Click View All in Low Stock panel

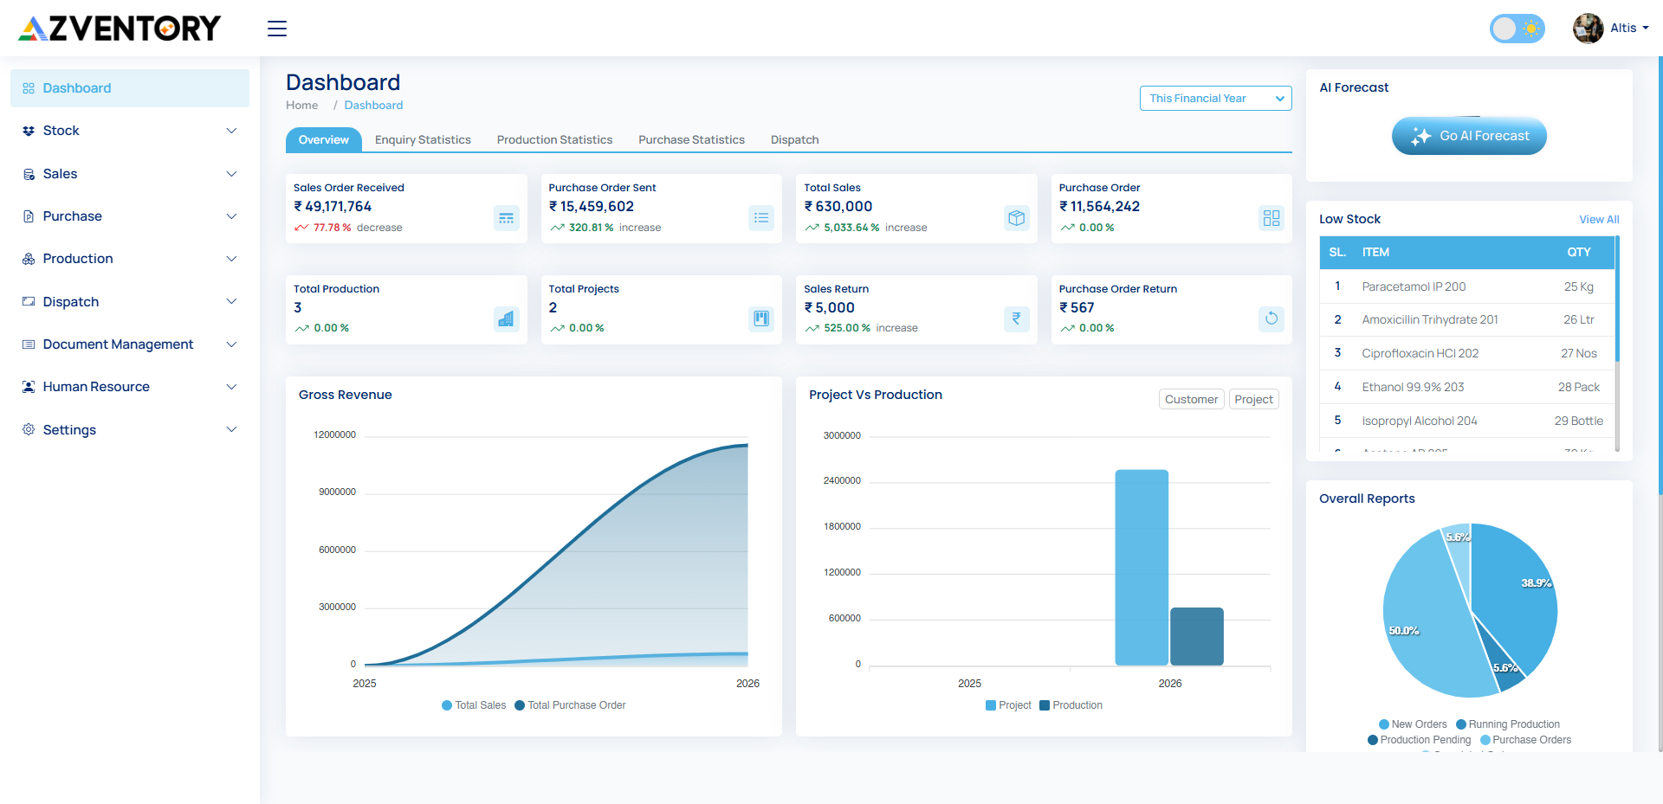(1598, 219)
